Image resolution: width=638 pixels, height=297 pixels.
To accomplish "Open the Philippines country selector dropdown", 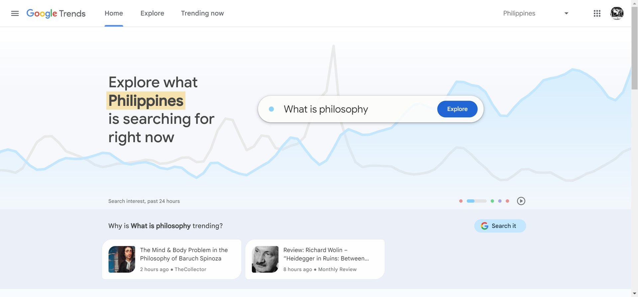I will pos(519,13).
